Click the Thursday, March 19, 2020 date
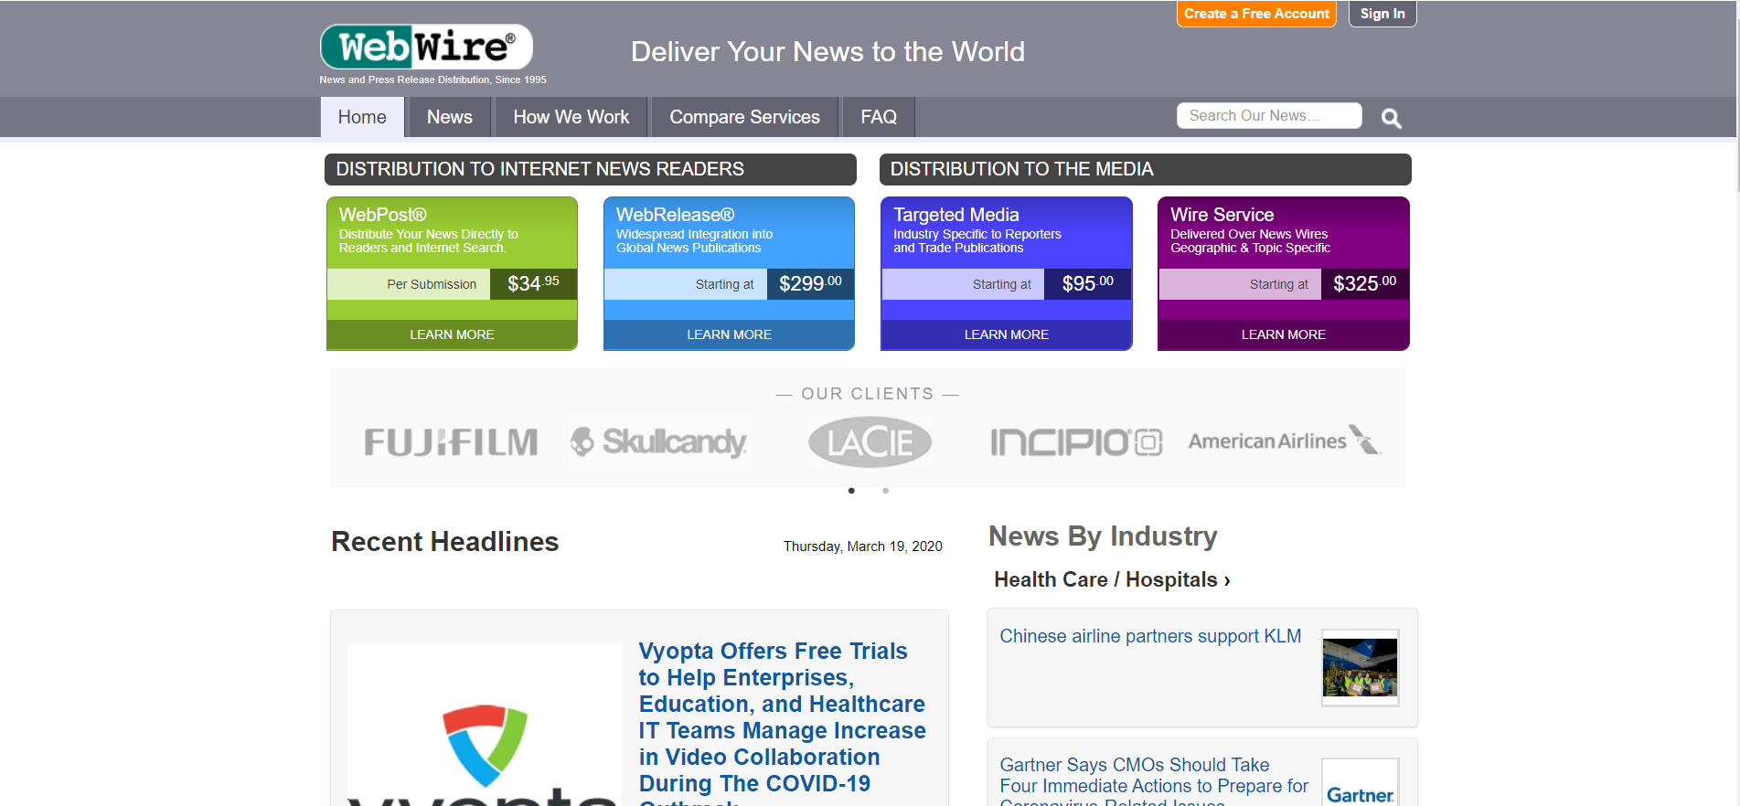Viewport: 1740px width, 806px height. click(862, 546)
